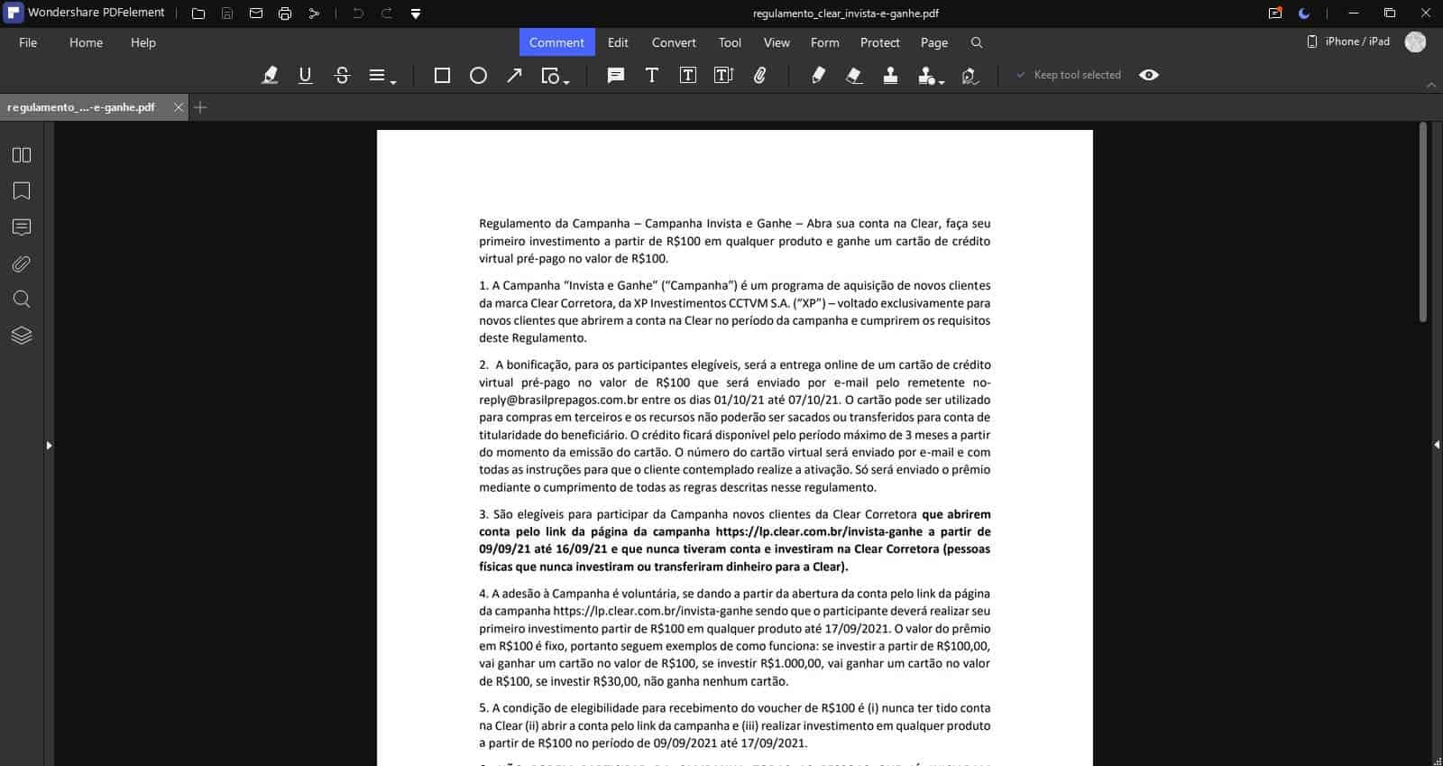Screen dimensions: 1443x766
Task: Select the Eraser tool
Action: (x=854, y=75)
